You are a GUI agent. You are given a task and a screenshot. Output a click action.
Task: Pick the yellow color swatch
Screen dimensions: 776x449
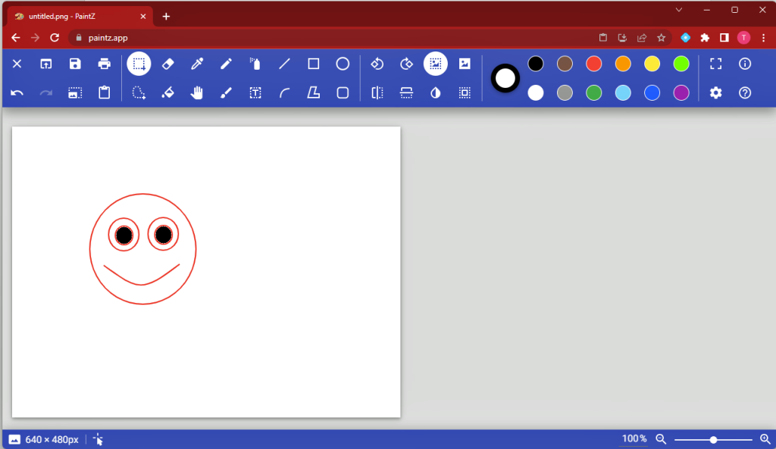pyautogui.click(x=652, y=64)
